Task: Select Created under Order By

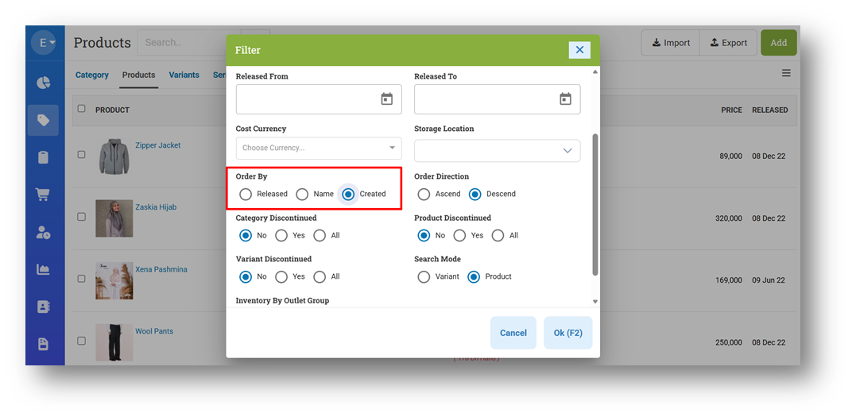Action: pyautogui.click(x=348, y=194)
